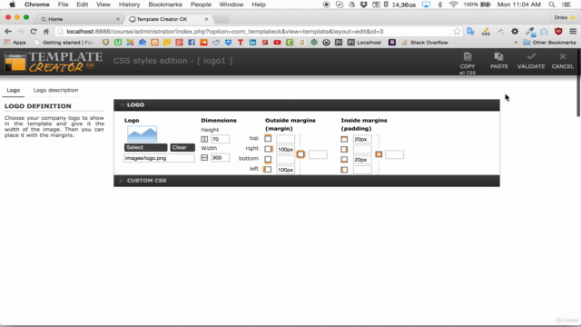Click the left padding icon
581x327 pixels.
tap(344, 170)
